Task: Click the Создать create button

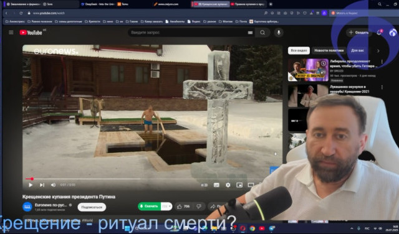Action: [x=359, y=32]
